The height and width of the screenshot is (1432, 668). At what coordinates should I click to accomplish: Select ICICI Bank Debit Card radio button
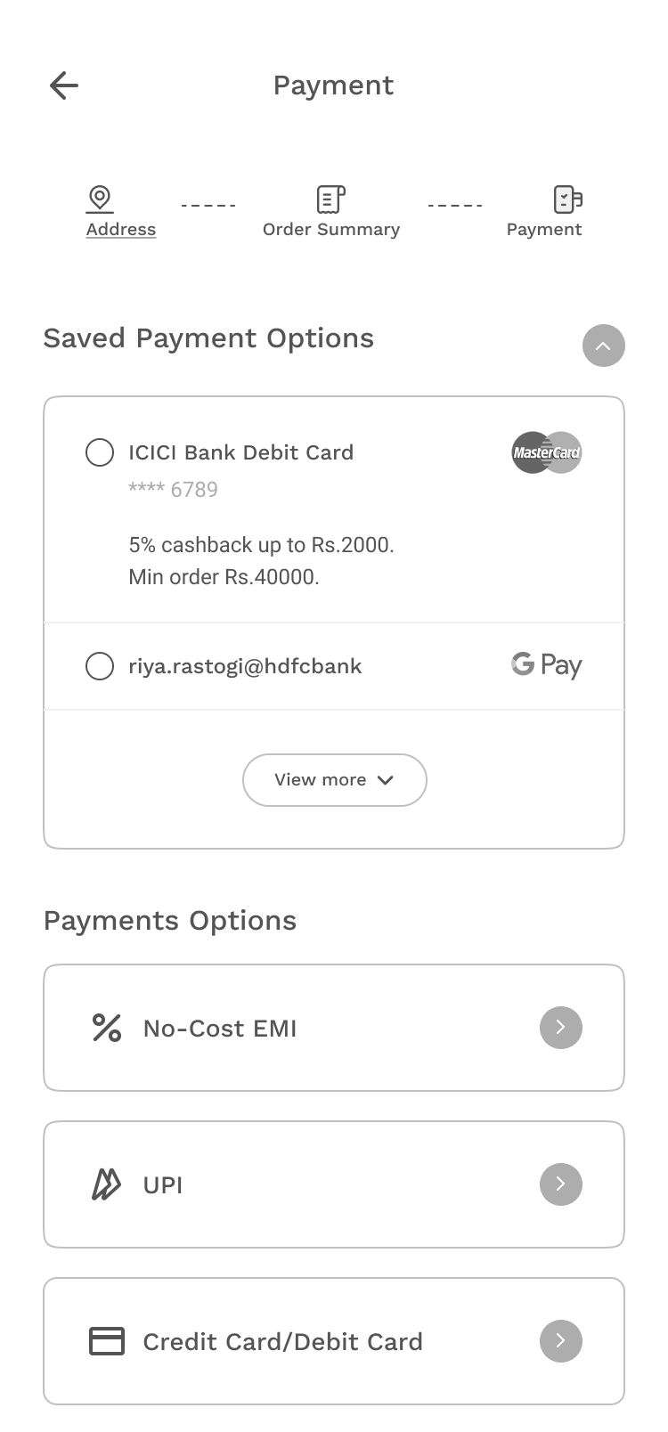(100, 452)
